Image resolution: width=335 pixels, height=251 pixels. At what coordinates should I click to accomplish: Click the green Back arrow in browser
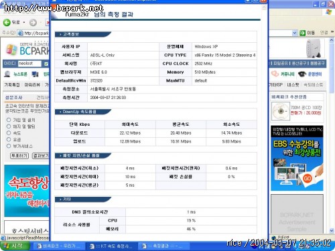tap(7, 22)
